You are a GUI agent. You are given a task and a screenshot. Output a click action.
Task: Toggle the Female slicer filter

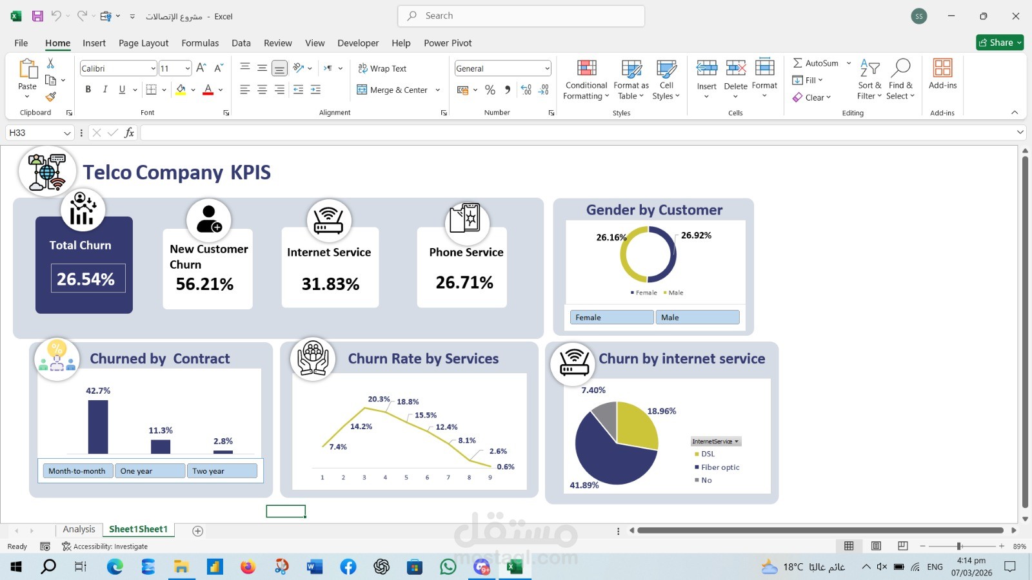tap(611, 317)
